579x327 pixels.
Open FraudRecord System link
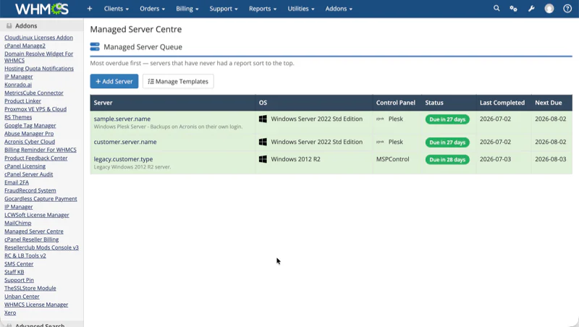point(30,190)
